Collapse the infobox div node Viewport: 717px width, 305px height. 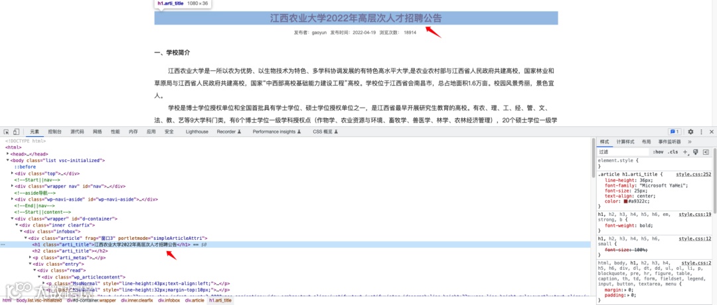(x=21, y=231)
